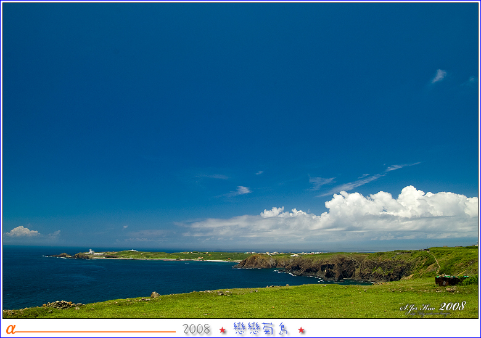This screenshot has height=338, width=481.
Task: Click the gray 2008 footer text
Action: [197, 329]
